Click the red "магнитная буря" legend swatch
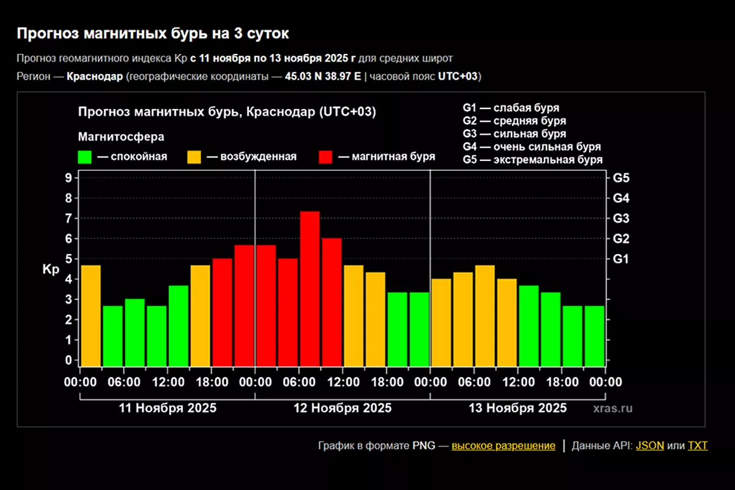 tap(326, 157)
